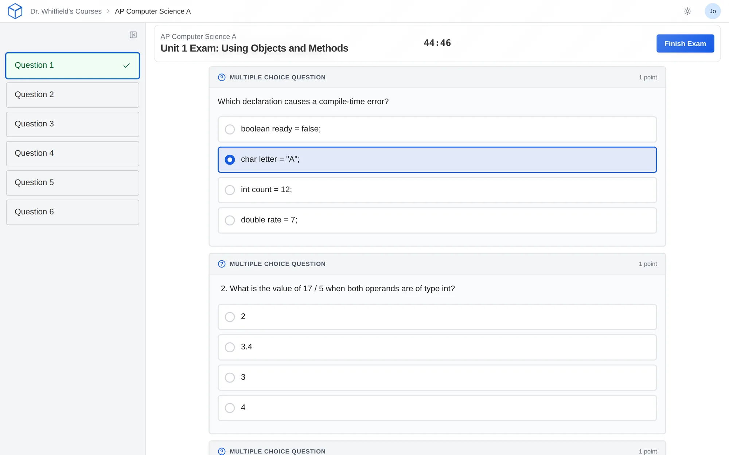Choose answer 3.4 for 17 / 5
The width and height of the screenshot is (729, 455).
pyautogui.click(x=437, y=347)
